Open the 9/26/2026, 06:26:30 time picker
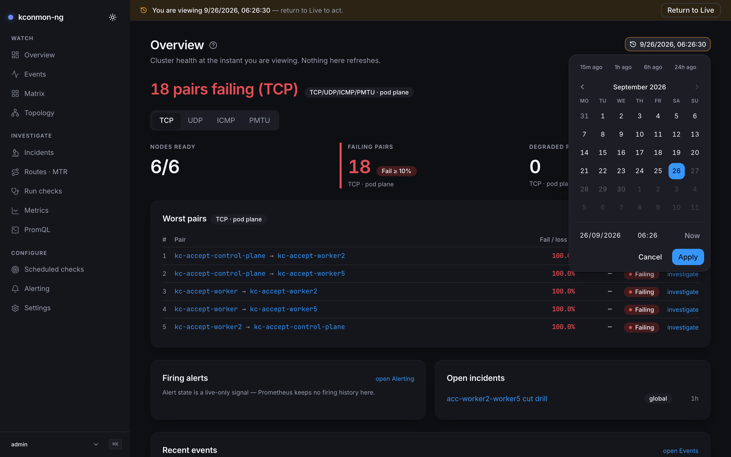This screenshot has height=457, width=731. [668, 44]
